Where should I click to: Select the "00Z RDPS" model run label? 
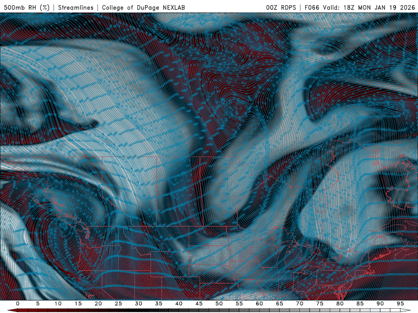tap(281, 7)
